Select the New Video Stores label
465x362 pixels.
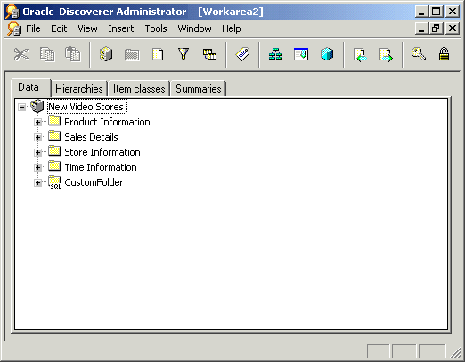86,107
